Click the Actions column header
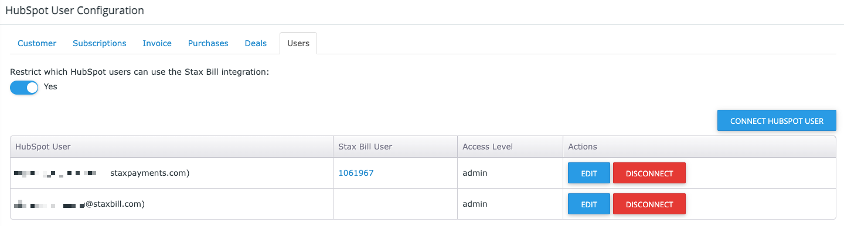The image size is (844, 226). [699, 147]
